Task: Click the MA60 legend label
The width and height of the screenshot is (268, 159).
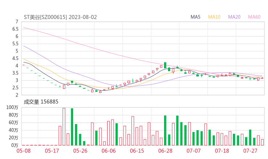Action: point(254,17)
